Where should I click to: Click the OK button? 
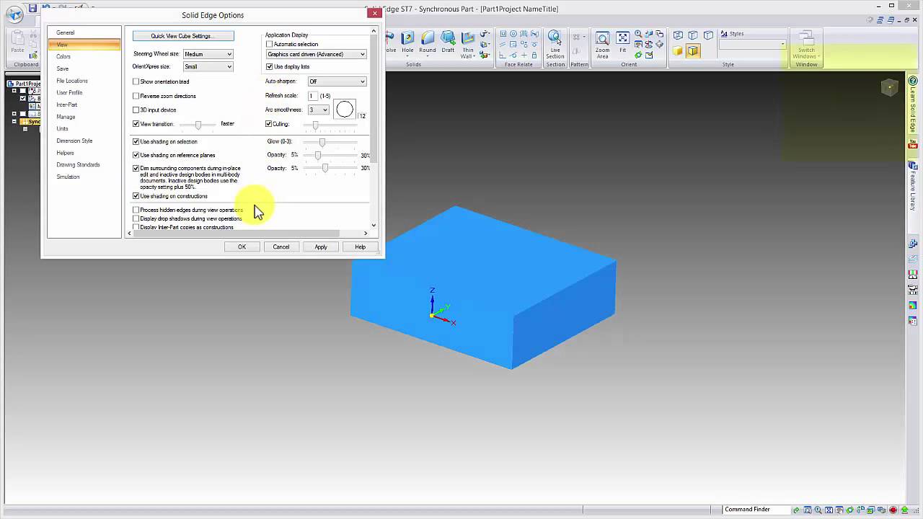[242, 247]
